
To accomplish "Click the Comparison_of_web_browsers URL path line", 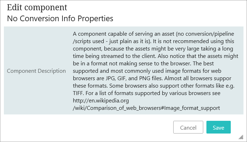I will 146,108.
